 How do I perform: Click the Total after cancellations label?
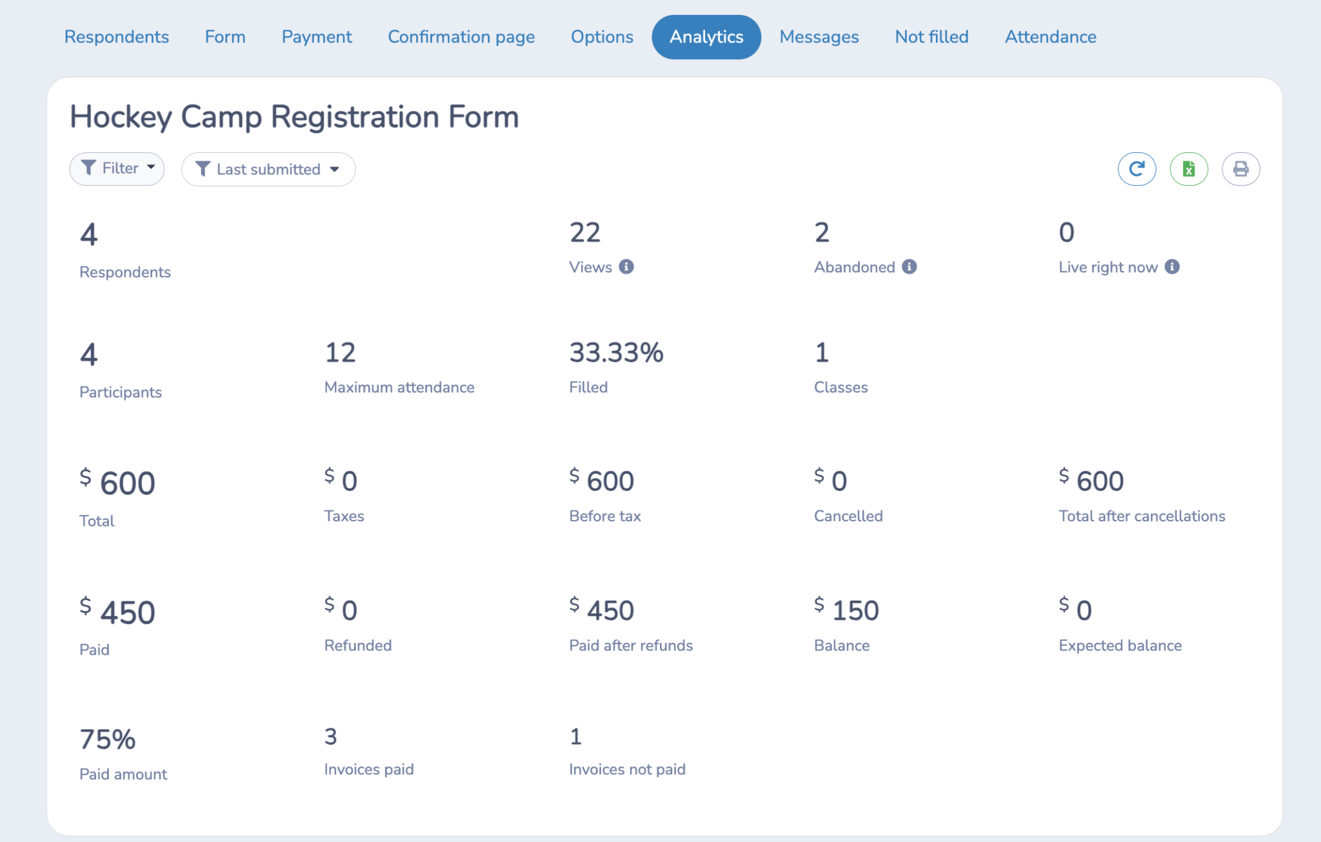tap(1142, 516)
